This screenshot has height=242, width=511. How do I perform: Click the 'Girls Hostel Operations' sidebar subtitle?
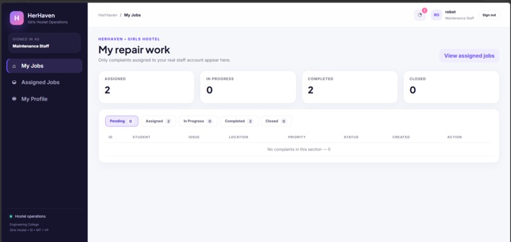48,22
